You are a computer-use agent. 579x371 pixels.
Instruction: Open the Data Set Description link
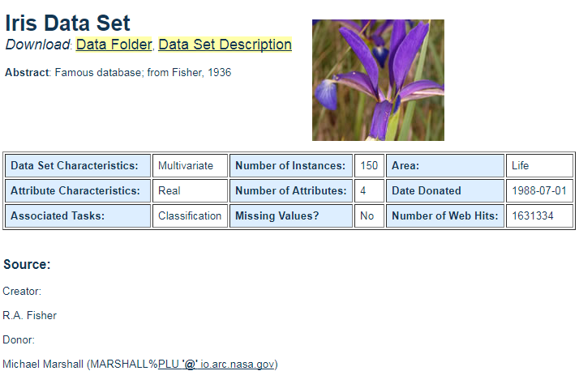(225, 45)
